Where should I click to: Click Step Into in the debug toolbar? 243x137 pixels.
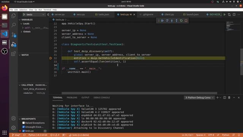(x=172, y=21)
